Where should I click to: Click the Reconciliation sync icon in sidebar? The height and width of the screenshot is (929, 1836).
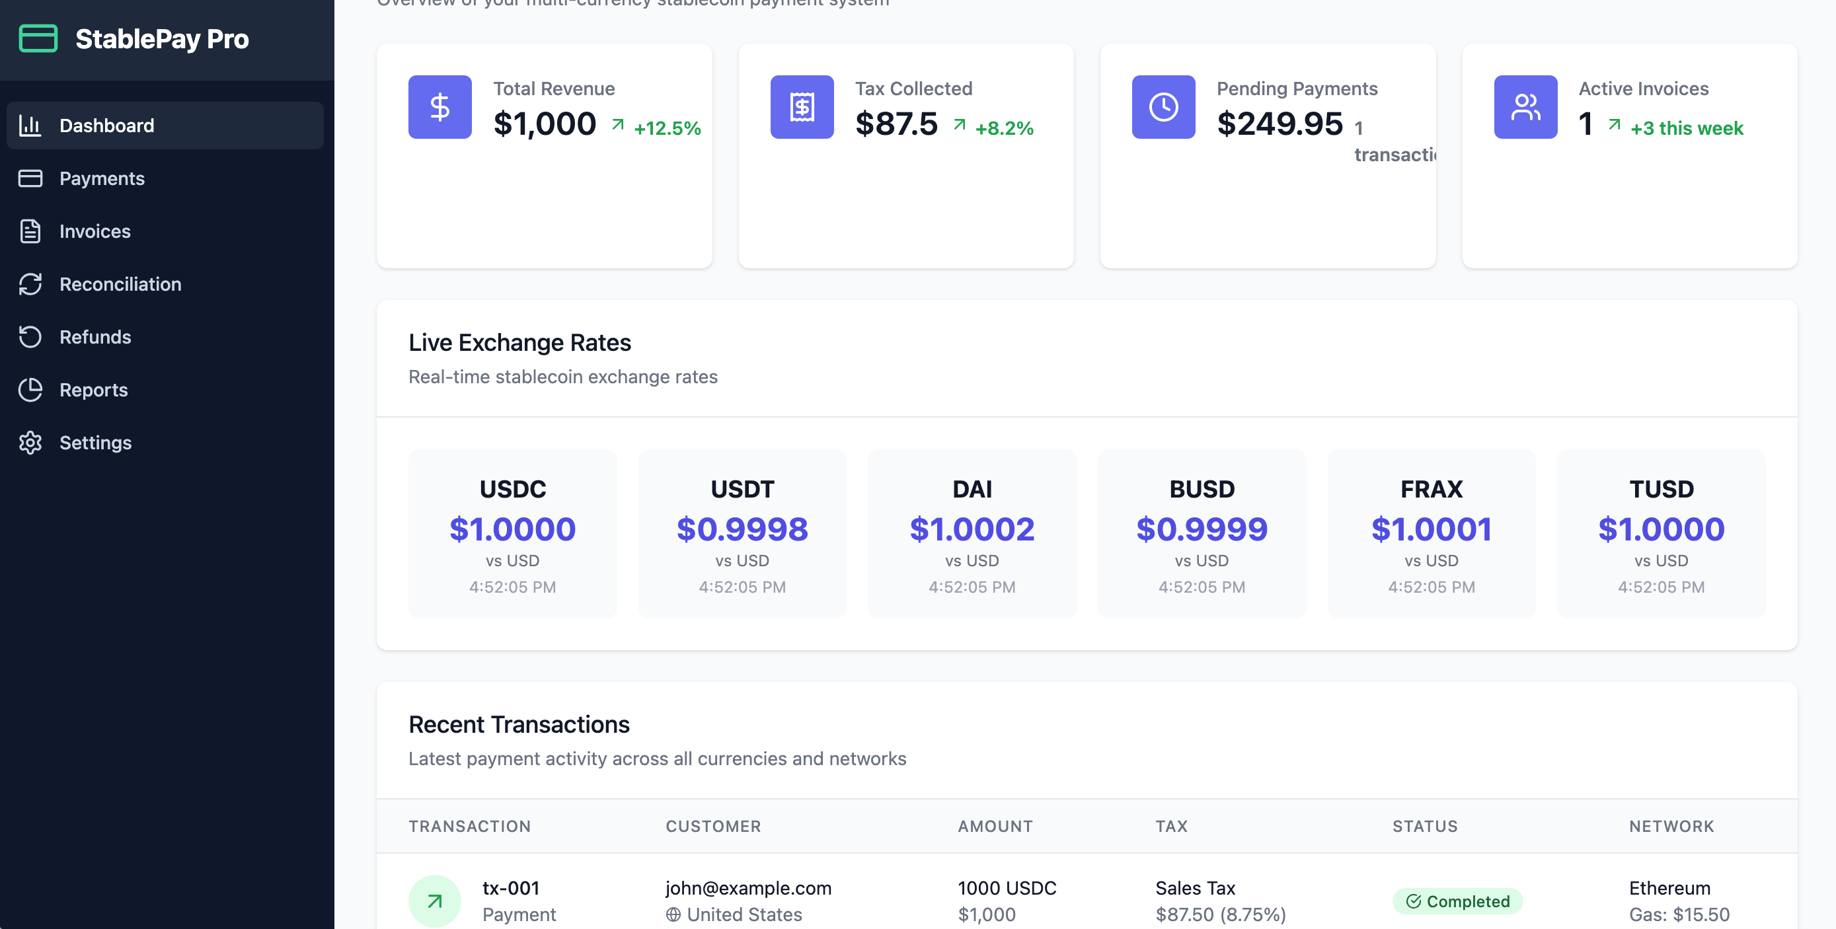[x=30, y=283]
